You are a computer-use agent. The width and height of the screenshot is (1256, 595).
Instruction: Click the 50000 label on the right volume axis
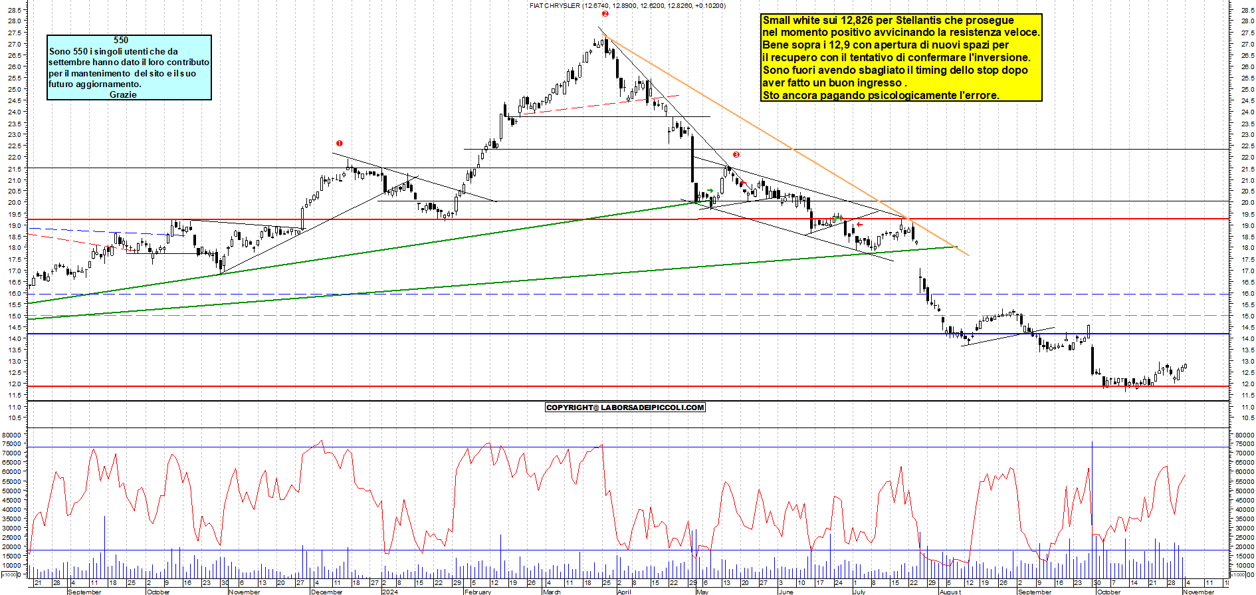point(1245,491)
